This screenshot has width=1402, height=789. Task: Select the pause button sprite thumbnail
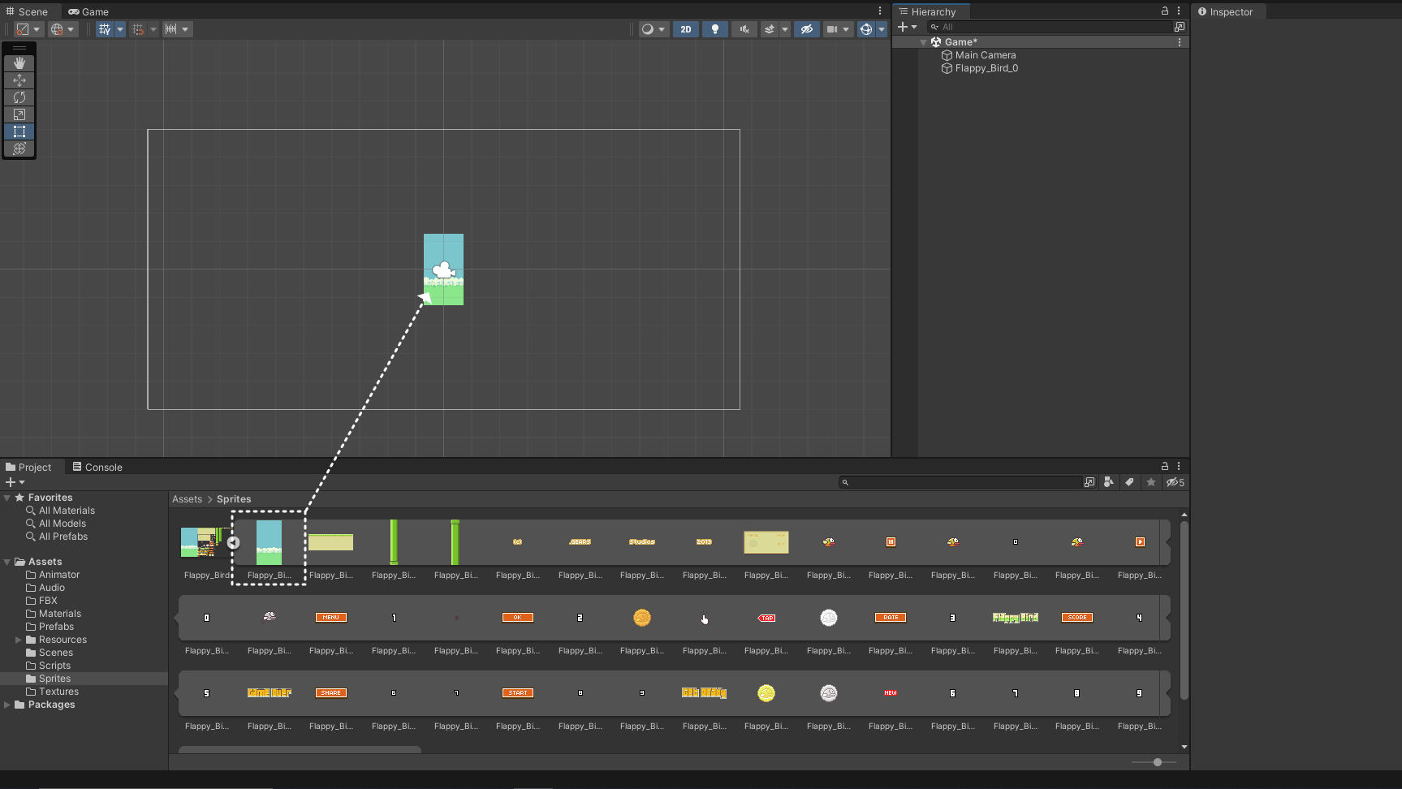tap(891, 542)
